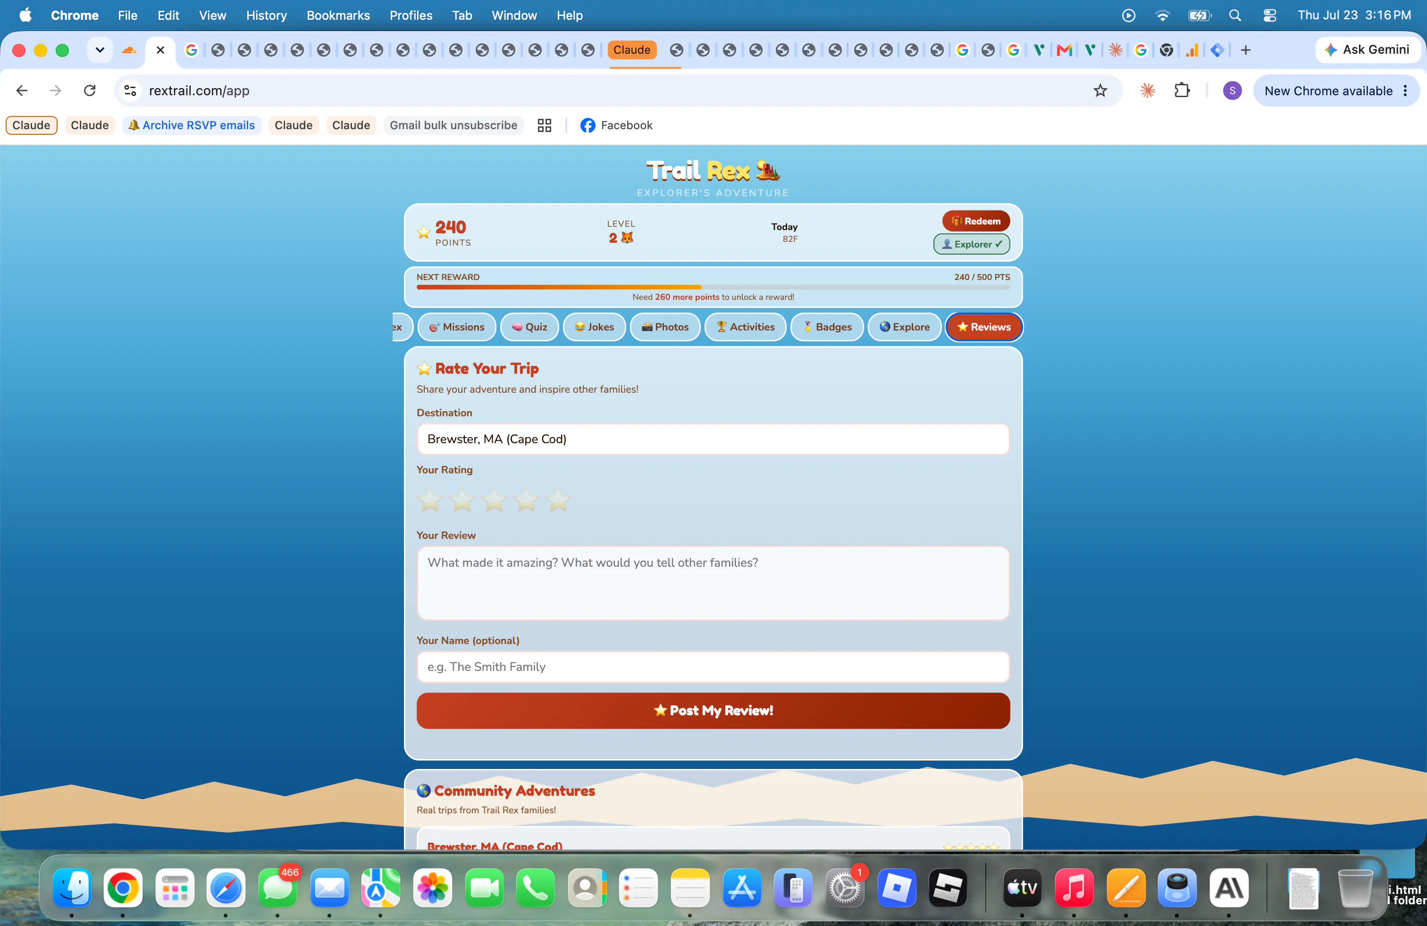Open the History menu
1427x926 pixels.
(x=266, y=16)
